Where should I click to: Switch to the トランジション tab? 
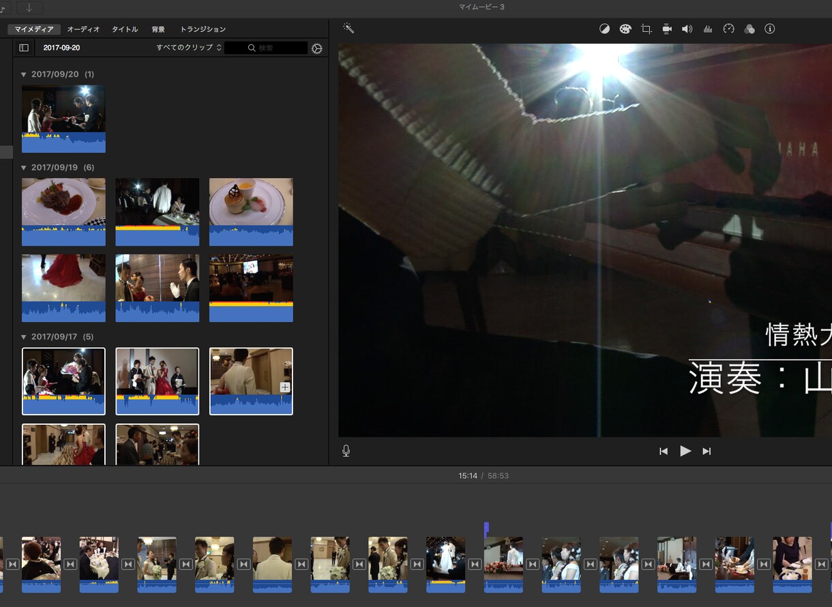tap(203, 29)
